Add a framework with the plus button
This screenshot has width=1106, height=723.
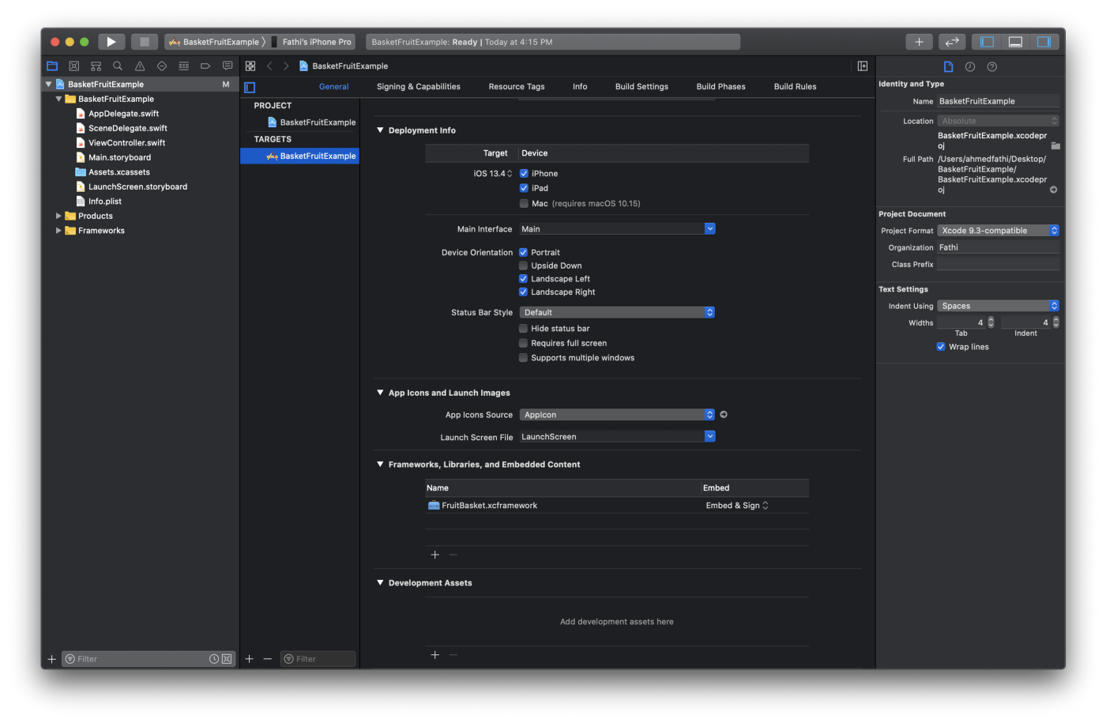click(x=434, y=554)
